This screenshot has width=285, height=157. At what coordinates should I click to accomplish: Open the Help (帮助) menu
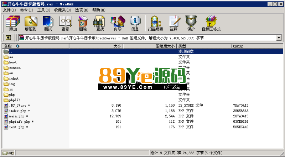tap(99, 10)
